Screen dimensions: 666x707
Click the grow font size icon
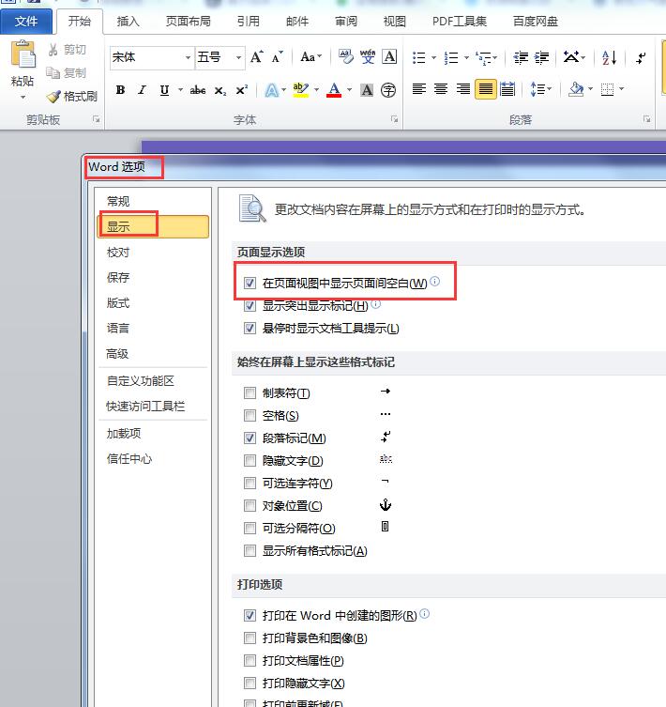(x=256, y=57)
